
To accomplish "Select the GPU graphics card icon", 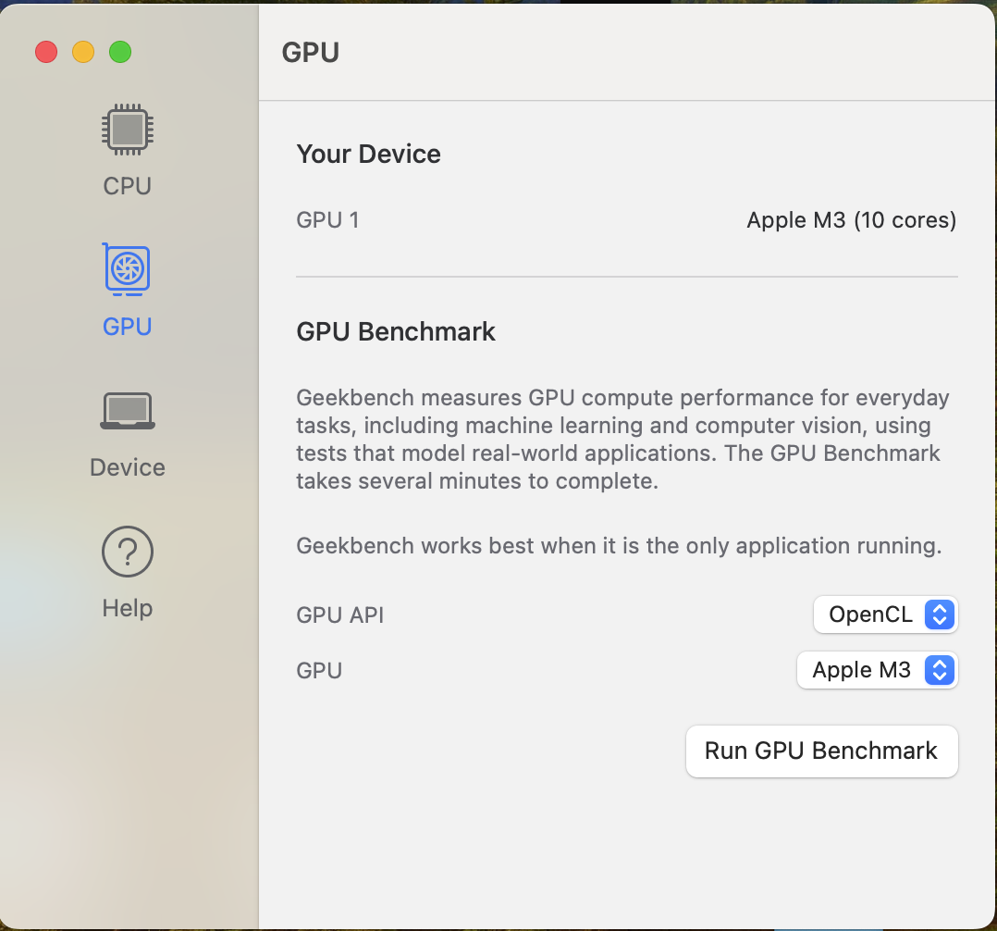I will pos(128,269).
